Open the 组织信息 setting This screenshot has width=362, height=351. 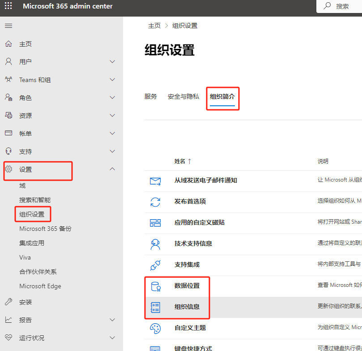(x=187, y=307)
